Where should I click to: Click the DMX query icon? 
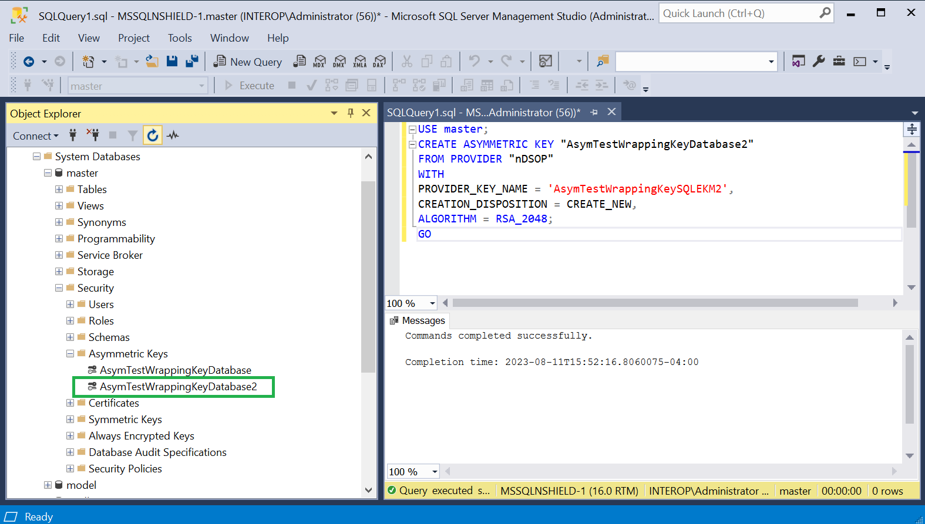pyautogui.click(x=339, y=61)
